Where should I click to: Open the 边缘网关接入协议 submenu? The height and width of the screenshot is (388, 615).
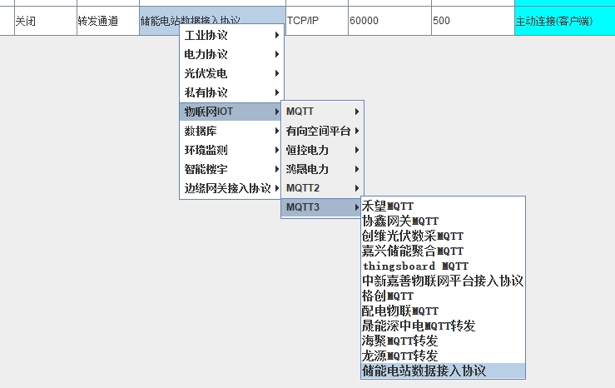coord(231,188)
